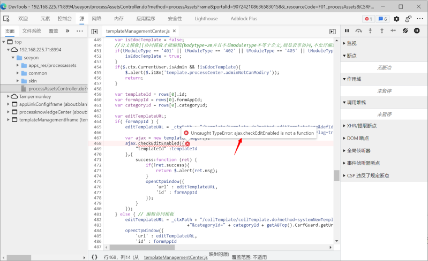Expand the apps_res/processassets folder
This screenshot has width=428, height=261.
(x=18, y=65)
